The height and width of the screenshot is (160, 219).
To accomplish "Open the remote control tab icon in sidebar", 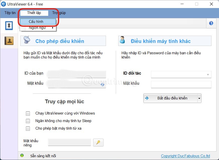I will (x=9, y=26).
